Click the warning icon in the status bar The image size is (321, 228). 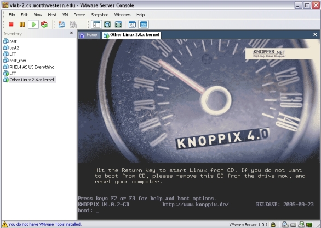5,224
